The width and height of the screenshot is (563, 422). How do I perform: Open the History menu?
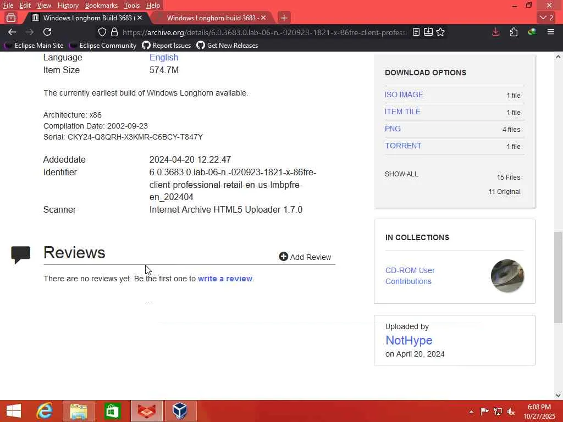tap(68, 5)
